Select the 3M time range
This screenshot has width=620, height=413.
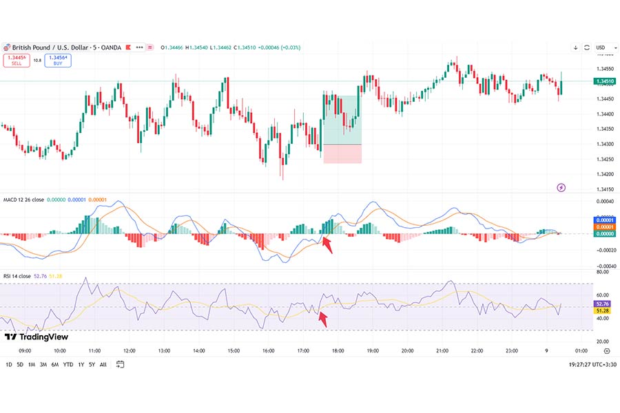point(43,365)
